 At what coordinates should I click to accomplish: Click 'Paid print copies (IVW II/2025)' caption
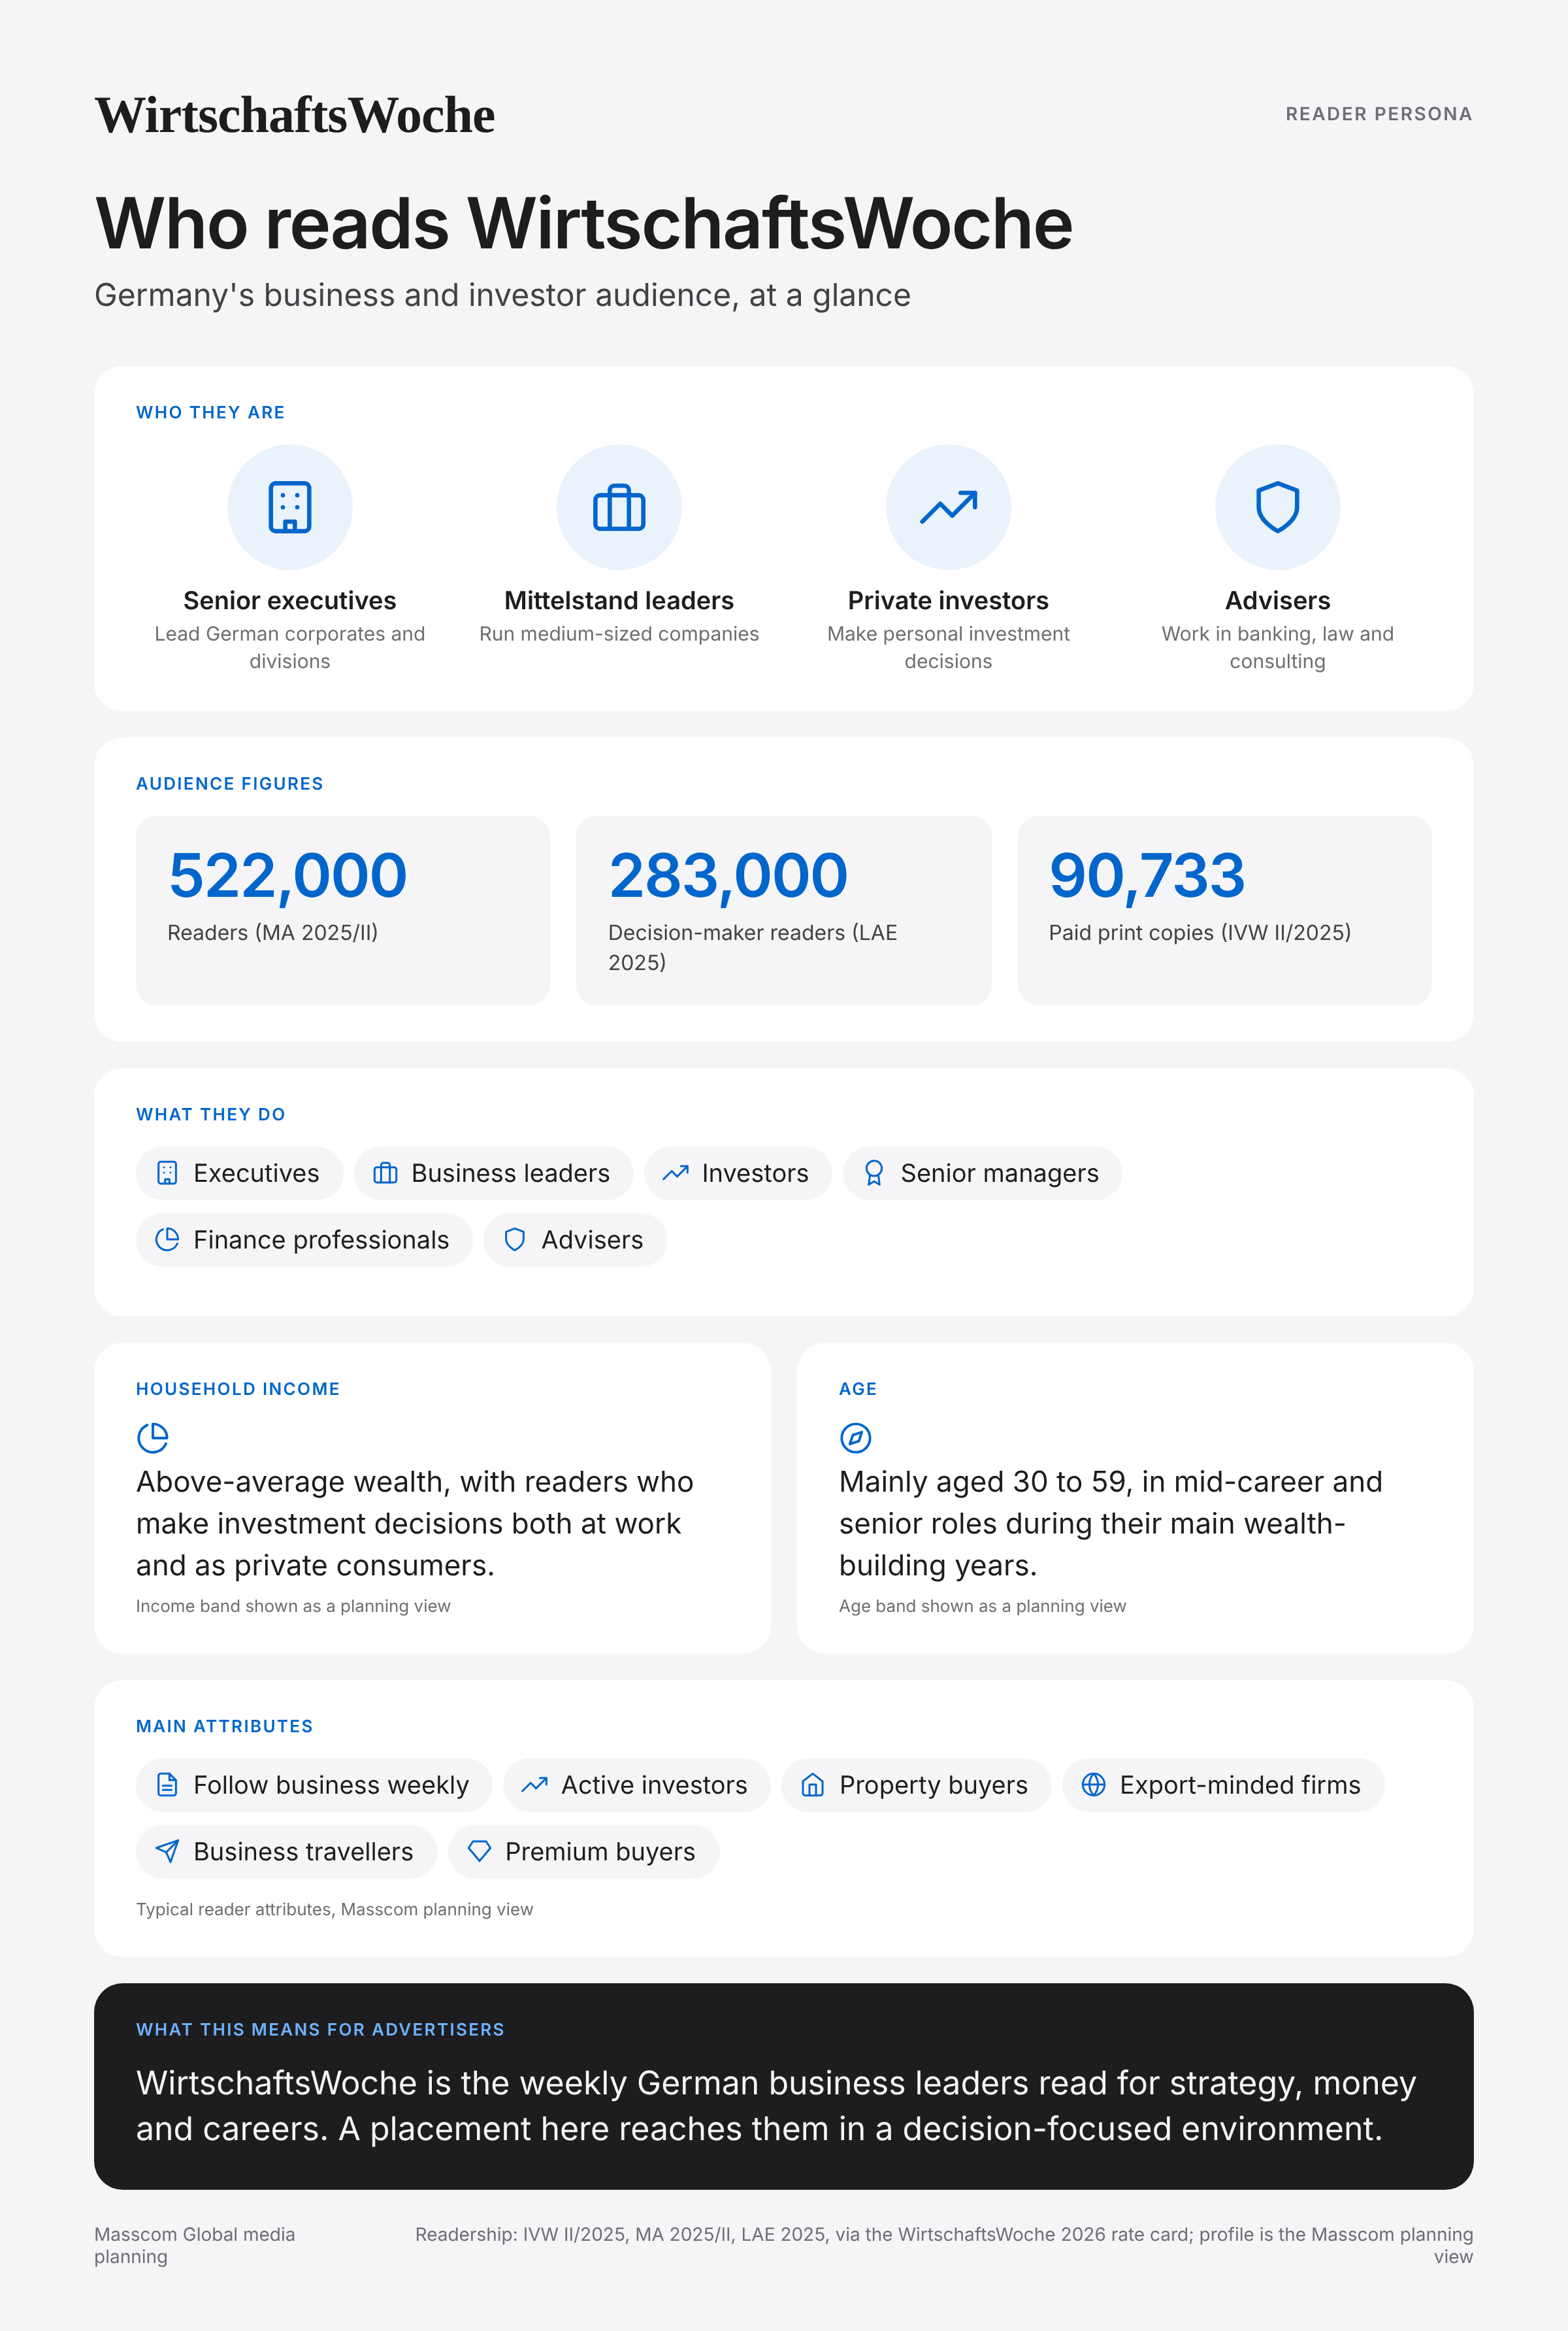point(1199,932)
